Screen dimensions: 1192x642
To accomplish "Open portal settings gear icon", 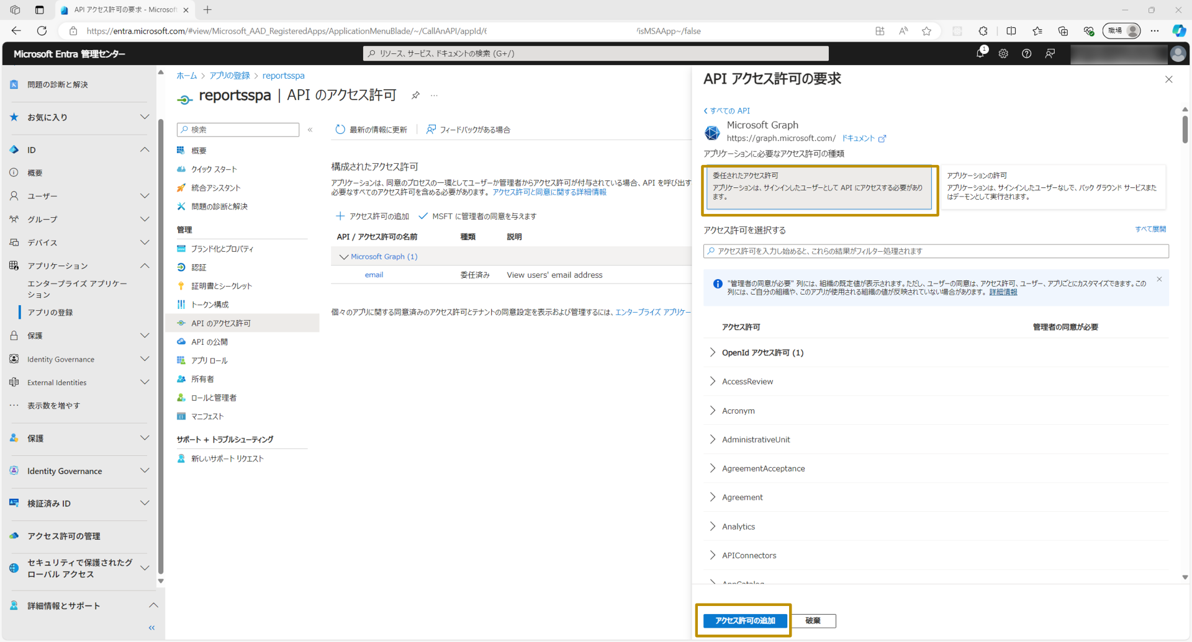I will pyautogui.click(x=1003, y=54).
